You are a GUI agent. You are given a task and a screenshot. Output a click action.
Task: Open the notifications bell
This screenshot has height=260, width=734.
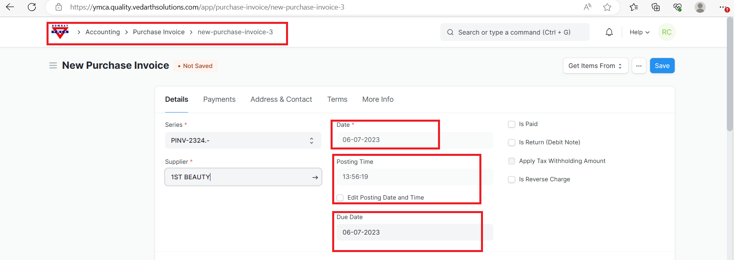(x=609, y=32)
